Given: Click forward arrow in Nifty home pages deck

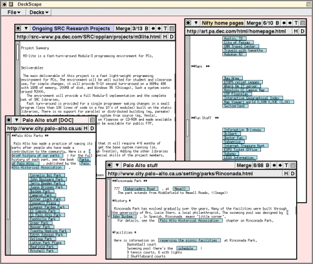Looking at the screenshot, I should [290, 23].
